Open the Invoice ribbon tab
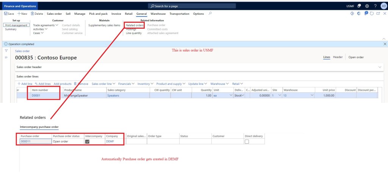388x177 pixels. click(116, 14)
